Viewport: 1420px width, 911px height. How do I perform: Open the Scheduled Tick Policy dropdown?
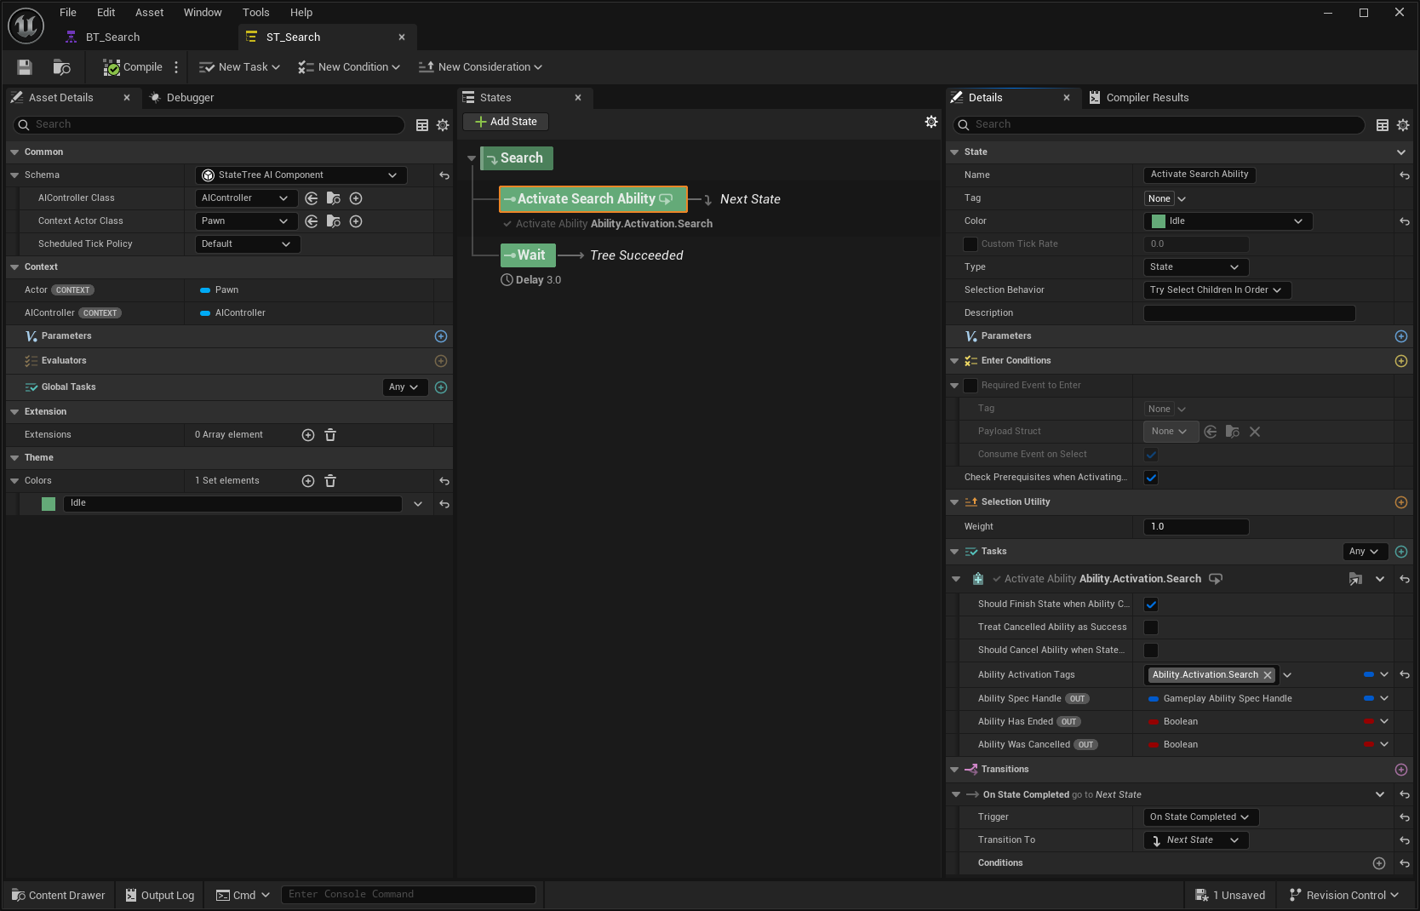tap(247, 244)
